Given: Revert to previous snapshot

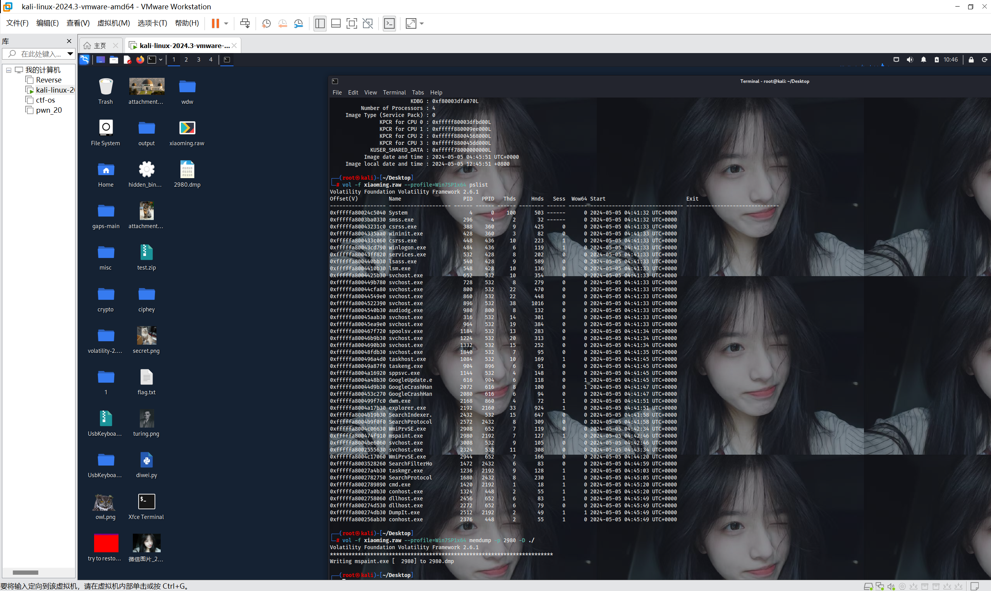Looking at the screenshot, I should 282,24.
